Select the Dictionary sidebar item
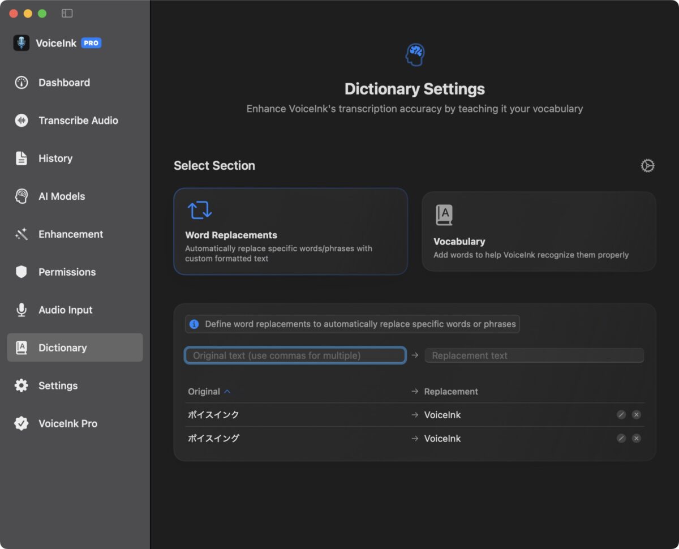The width and height of the screenshot is (679, 549). (75, 348)
